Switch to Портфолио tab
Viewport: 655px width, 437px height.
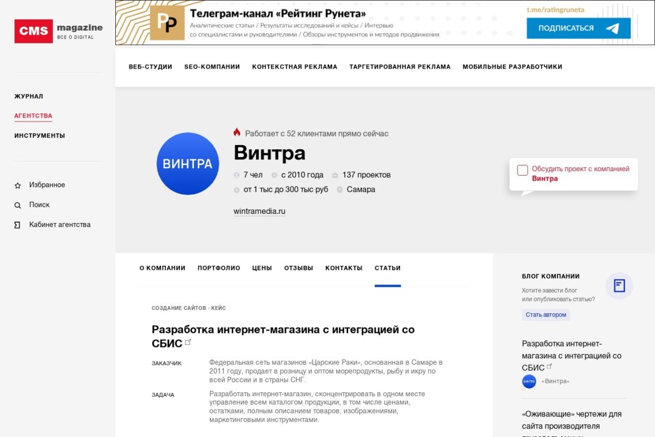point(219,268)
